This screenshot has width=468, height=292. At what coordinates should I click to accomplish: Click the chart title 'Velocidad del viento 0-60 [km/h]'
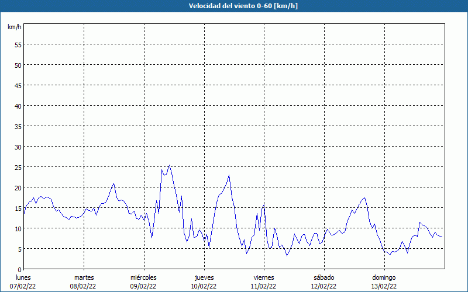243,6
